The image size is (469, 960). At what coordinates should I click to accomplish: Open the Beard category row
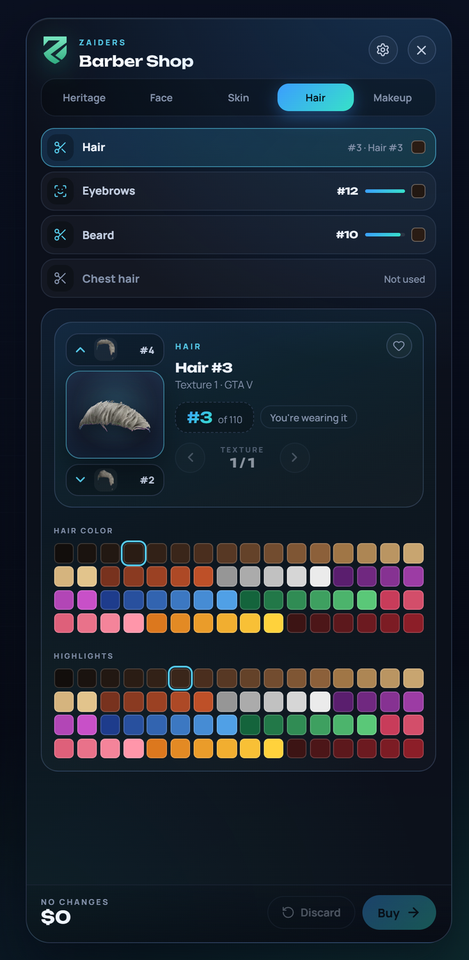[238, 235]
